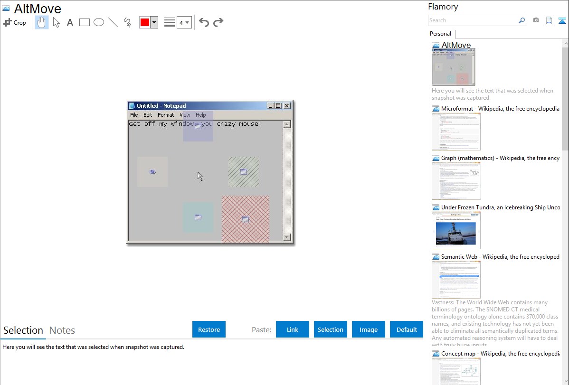Click the eye icon in the beige square
569x385 pixels.
(x=152, y=172)
